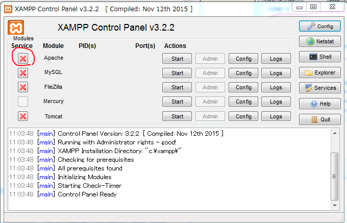The height and width of the screenshot is (223, 347).
Task: Click the Apache module name label
Action: point(54,58)
